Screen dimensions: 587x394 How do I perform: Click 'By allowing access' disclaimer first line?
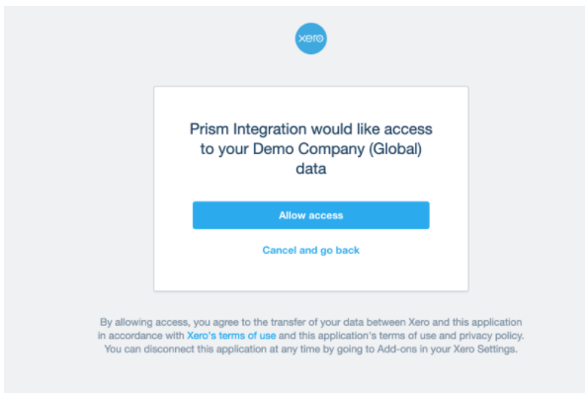[x=310, y=322]
